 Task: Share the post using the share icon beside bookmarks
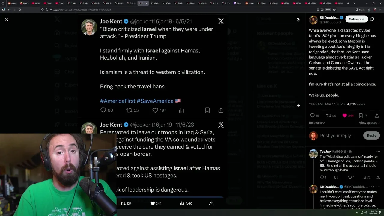377,115
